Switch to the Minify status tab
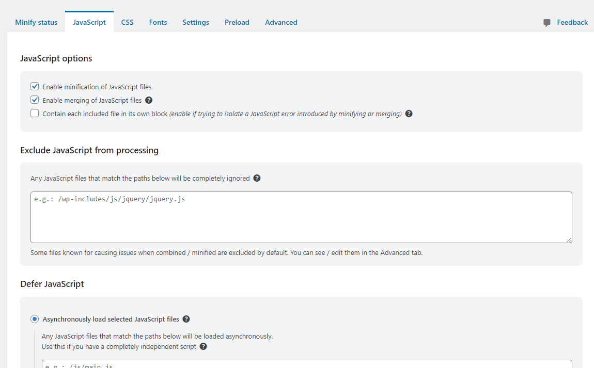 pos(36,22)
